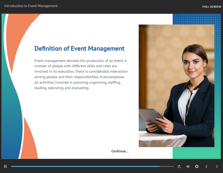Pause the slide playback
Viewport: 223px width, 173px height.
pyautogui.click(x=5, y=166)
